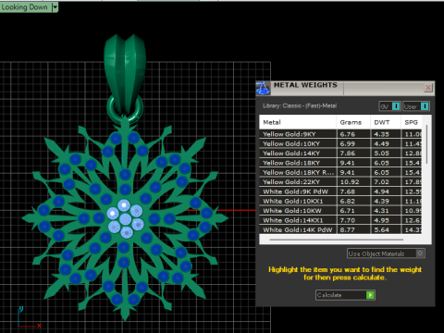Sort by the Metal column header

point(298,122)
